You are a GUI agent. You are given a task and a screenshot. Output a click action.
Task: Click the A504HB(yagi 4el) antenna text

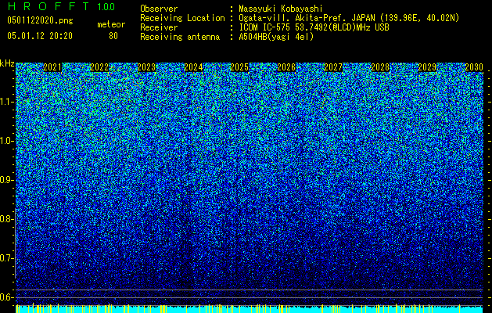click(x=276, y=37)
